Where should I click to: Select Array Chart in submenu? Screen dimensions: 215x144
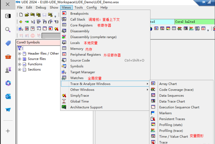coord(181,84)
